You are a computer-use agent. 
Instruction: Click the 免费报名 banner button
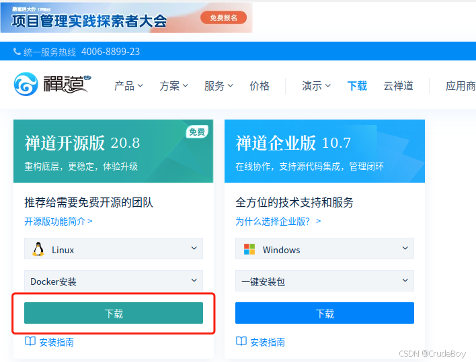coord(223,17)
